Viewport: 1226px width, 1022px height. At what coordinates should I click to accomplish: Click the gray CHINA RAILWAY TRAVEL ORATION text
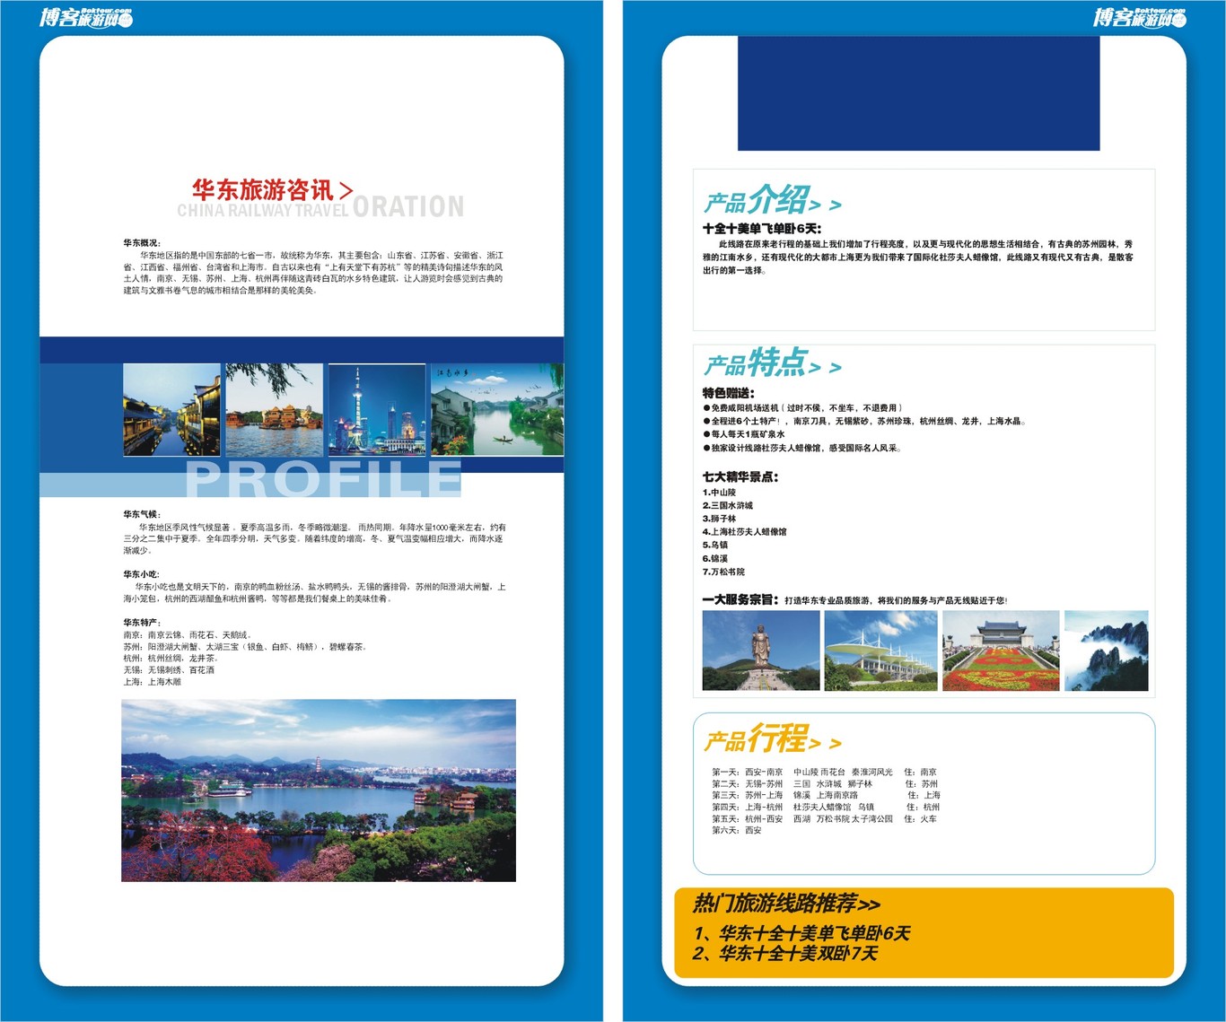[320, 208]
